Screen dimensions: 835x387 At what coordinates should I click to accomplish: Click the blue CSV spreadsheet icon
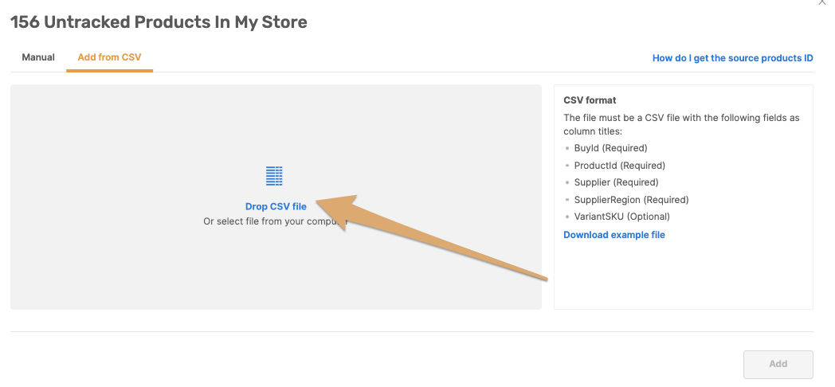coord(274,176)
